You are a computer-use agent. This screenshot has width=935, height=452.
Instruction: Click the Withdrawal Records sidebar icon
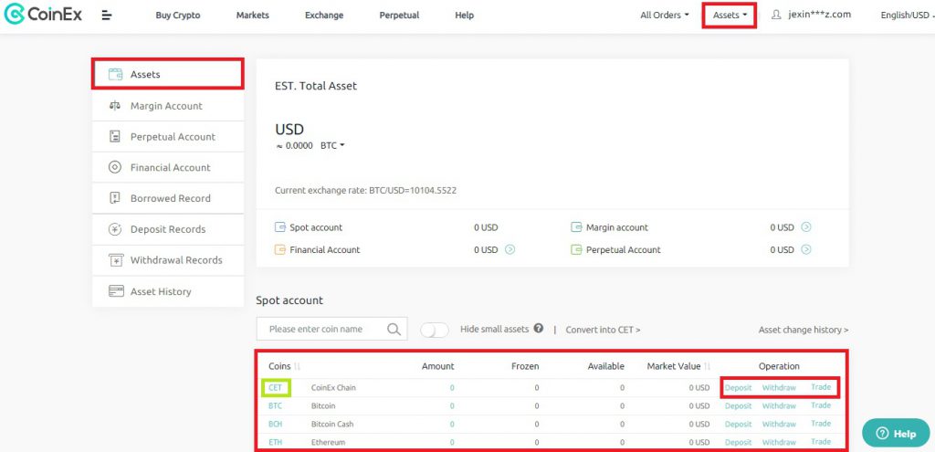[x=115, y=260]
